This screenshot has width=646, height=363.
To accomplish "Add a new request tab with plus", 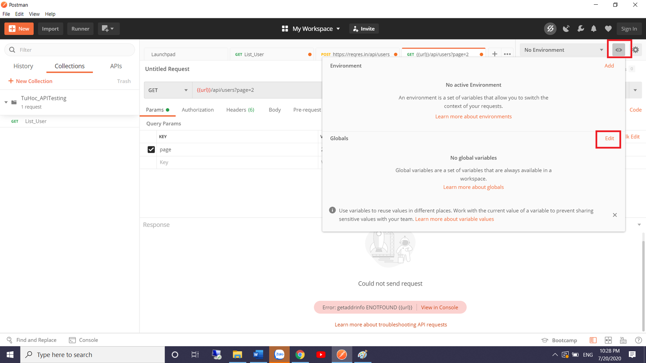I will click(495, 54).
